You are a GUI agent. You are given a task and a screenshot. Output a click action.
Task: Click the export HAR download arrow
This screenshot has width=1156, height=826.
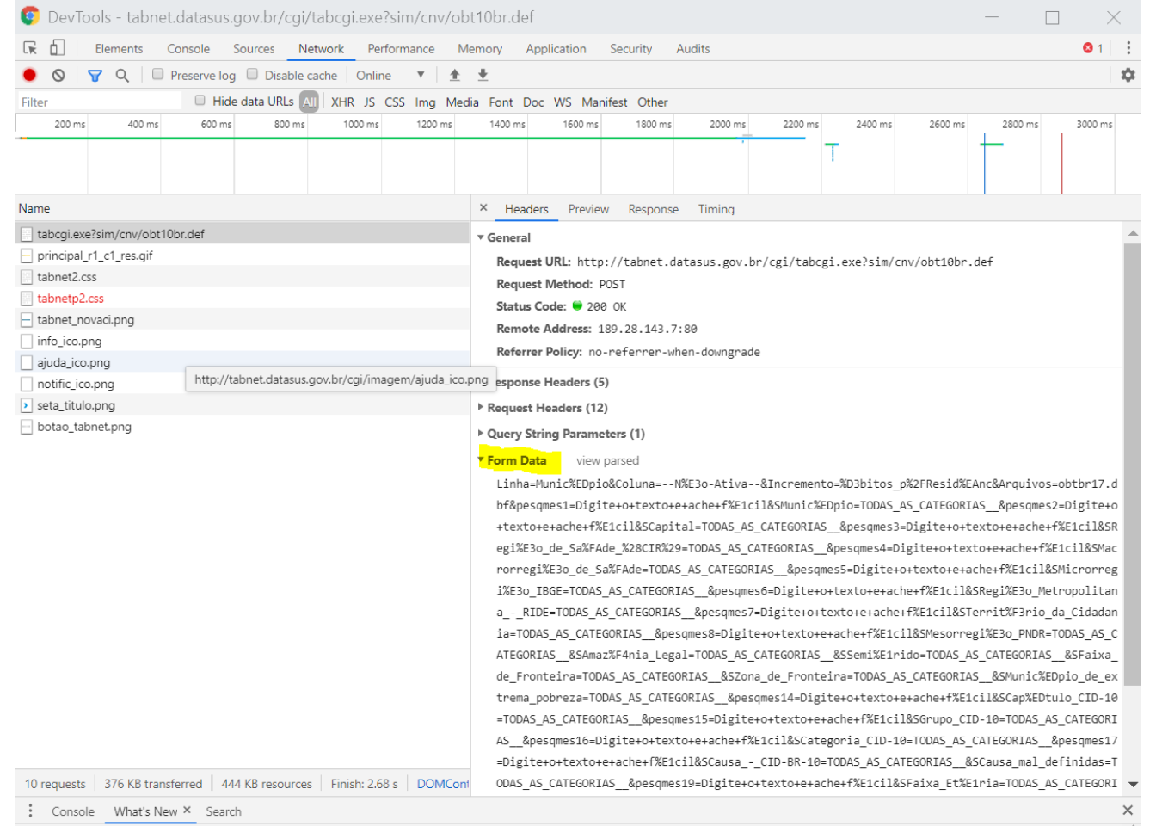pyautogui.click(x=483, y=76)
